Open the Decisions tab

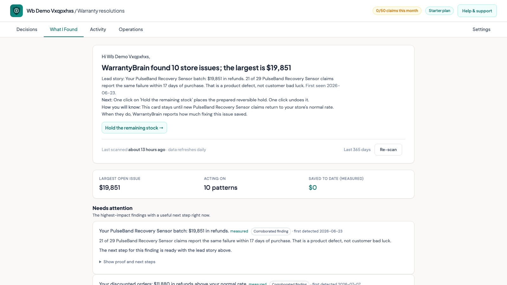[x=27, y=29]
